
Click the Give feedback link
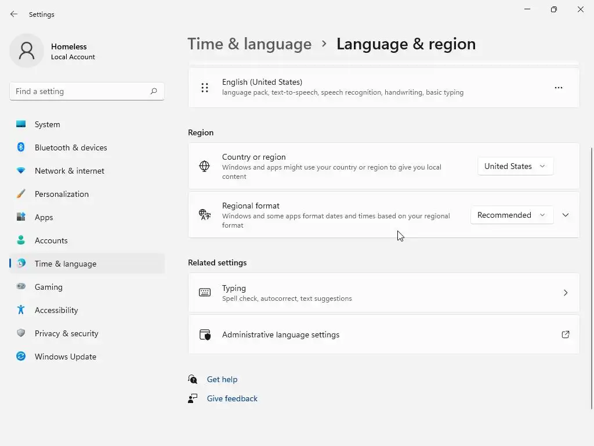pyautogui.click(x=232, y=398)
